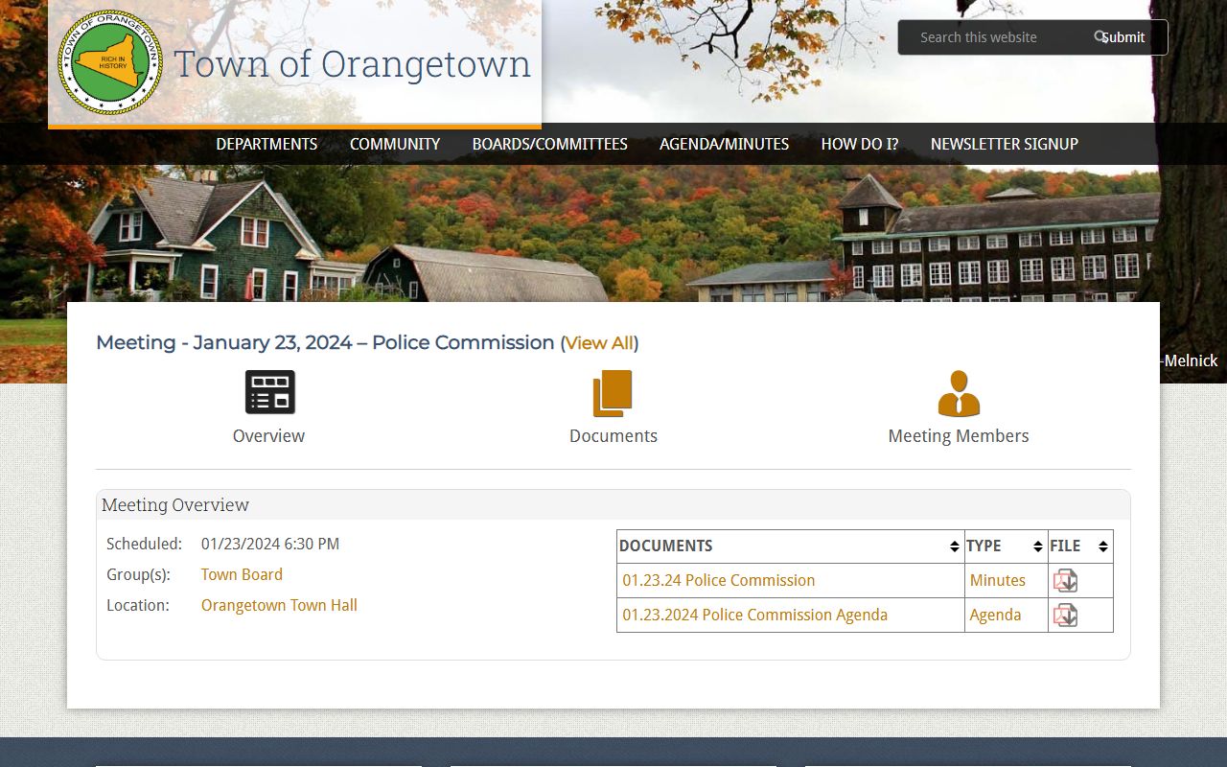Image resolution: width=1227 pixels, height=767 pixels.
Task: Open the Overview icon tab
Action: tap(270, 392)
